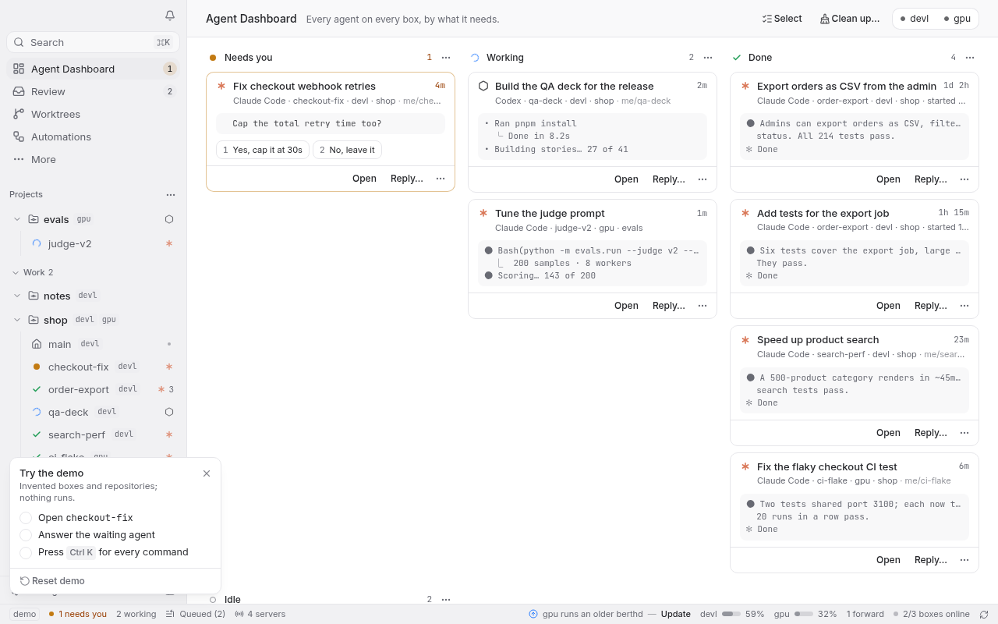Open more actions for Speed up product search card
998x624 pixels.
[x=964, y=433]
